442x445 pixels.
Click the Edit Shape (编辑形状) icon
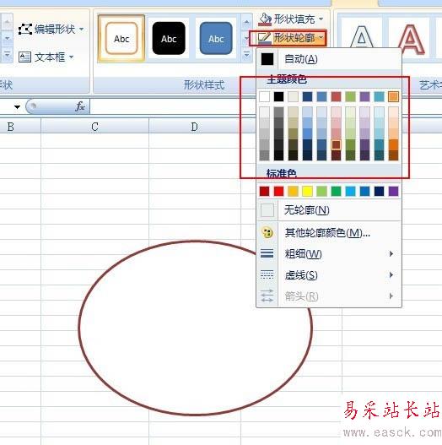tap(25, 30)
